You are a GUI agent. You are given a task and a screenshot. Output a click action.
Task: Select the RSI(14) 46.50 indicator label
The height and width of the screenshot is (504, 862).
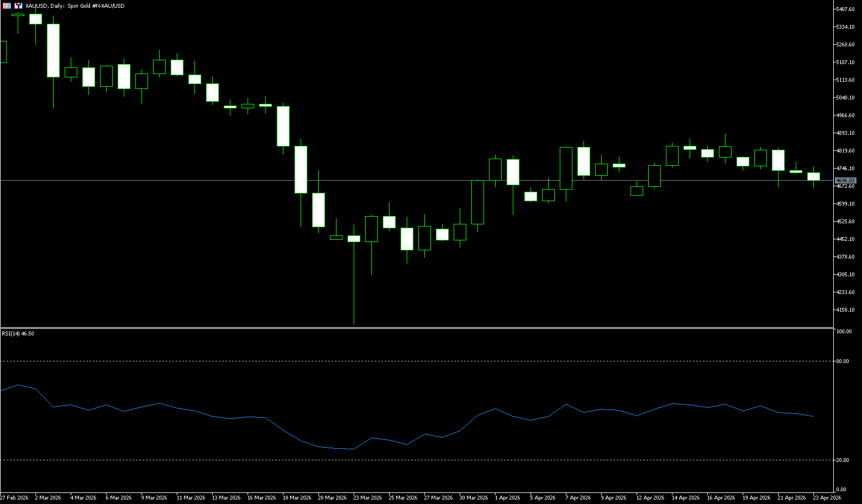(x=18, y=334)
